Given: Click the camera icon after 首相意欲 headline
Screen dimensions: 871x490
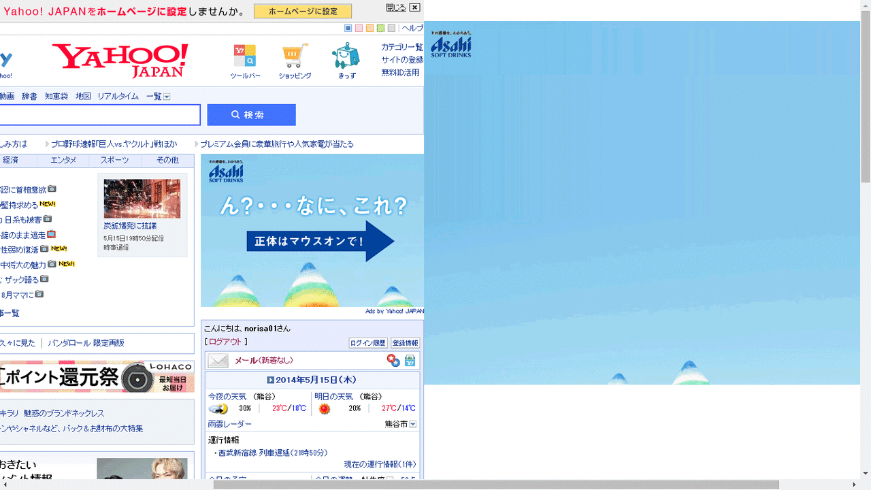Looking at the screenshot, I should pyautogui.click(x=52, y=189).
